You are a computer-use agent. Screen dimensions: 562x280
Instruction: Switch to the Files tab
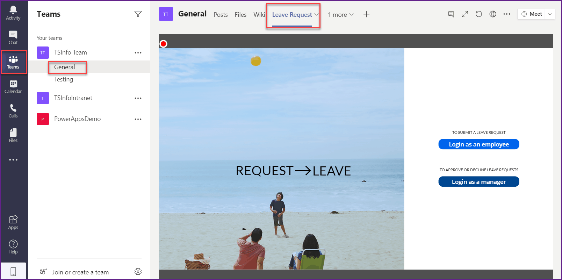[240, 15]
